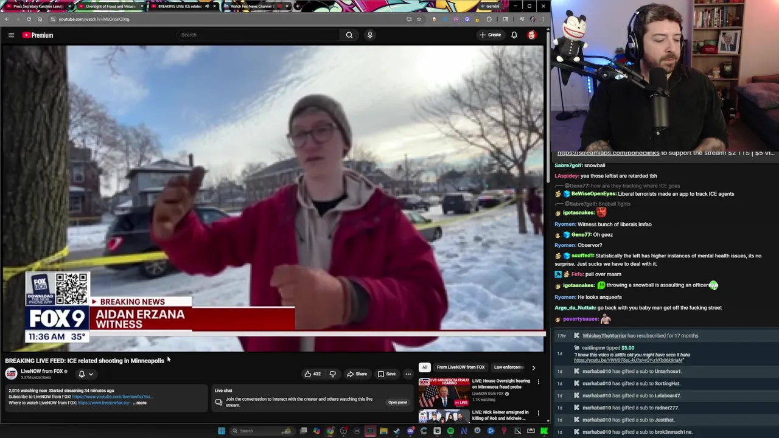Open the browser home page
This screenshot has height=438, width=779.
pos(40,19)
